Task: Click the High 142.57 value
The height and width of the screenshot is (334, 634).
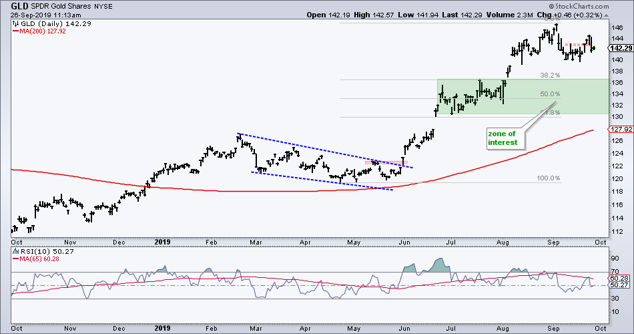Action: (x=373, y=15)
